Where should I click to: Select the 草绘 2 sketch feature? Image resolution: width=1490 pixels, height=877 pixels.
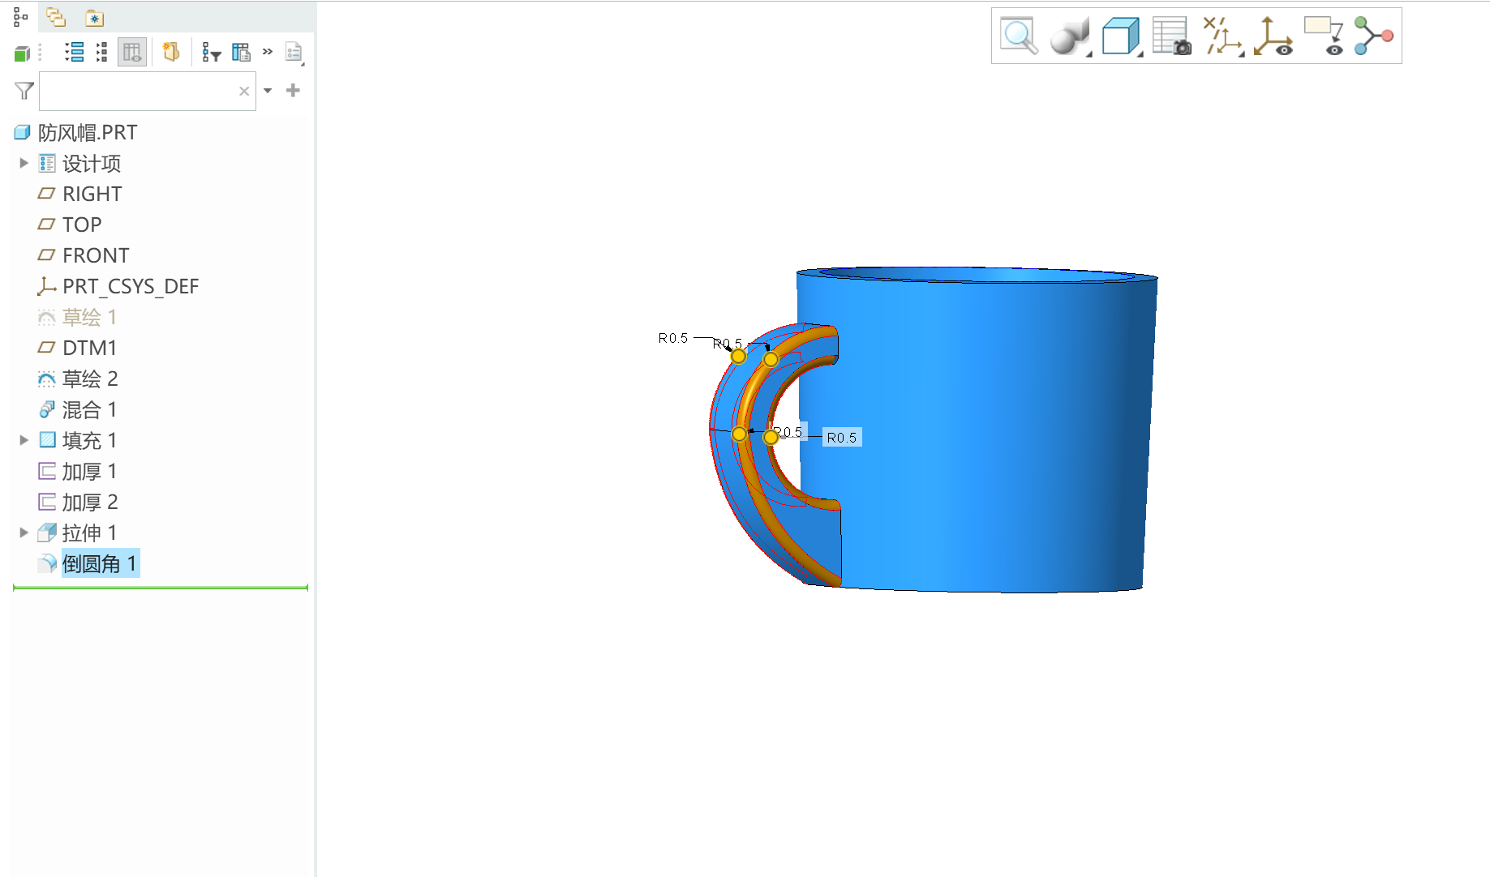click(90, 379)
